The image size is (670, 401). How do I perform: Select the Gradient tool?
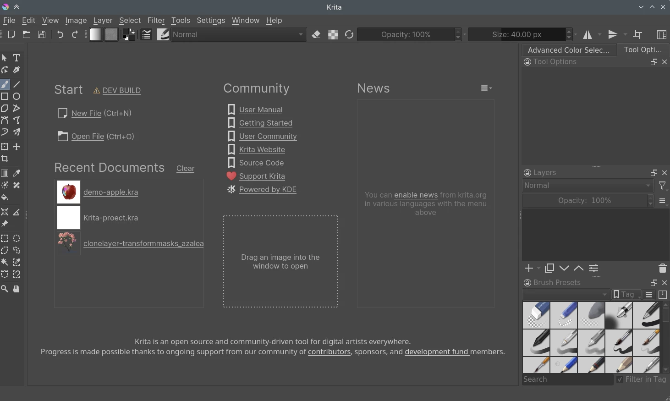5,173
